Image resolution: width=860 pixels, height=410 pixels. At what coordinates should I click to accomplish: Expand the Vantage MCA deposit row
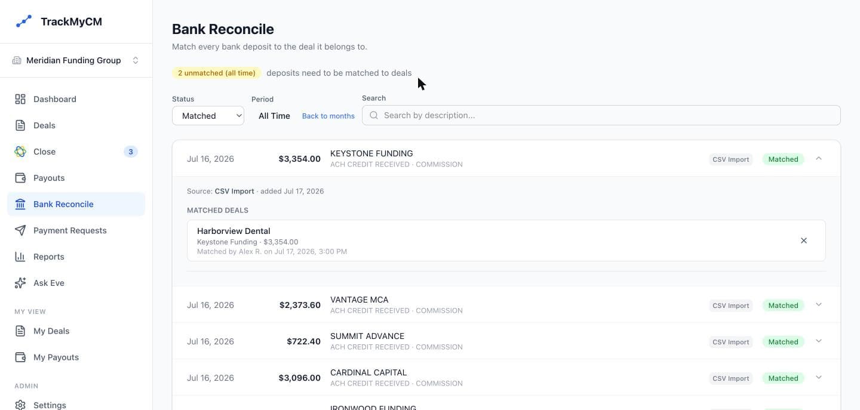(819, 305)
